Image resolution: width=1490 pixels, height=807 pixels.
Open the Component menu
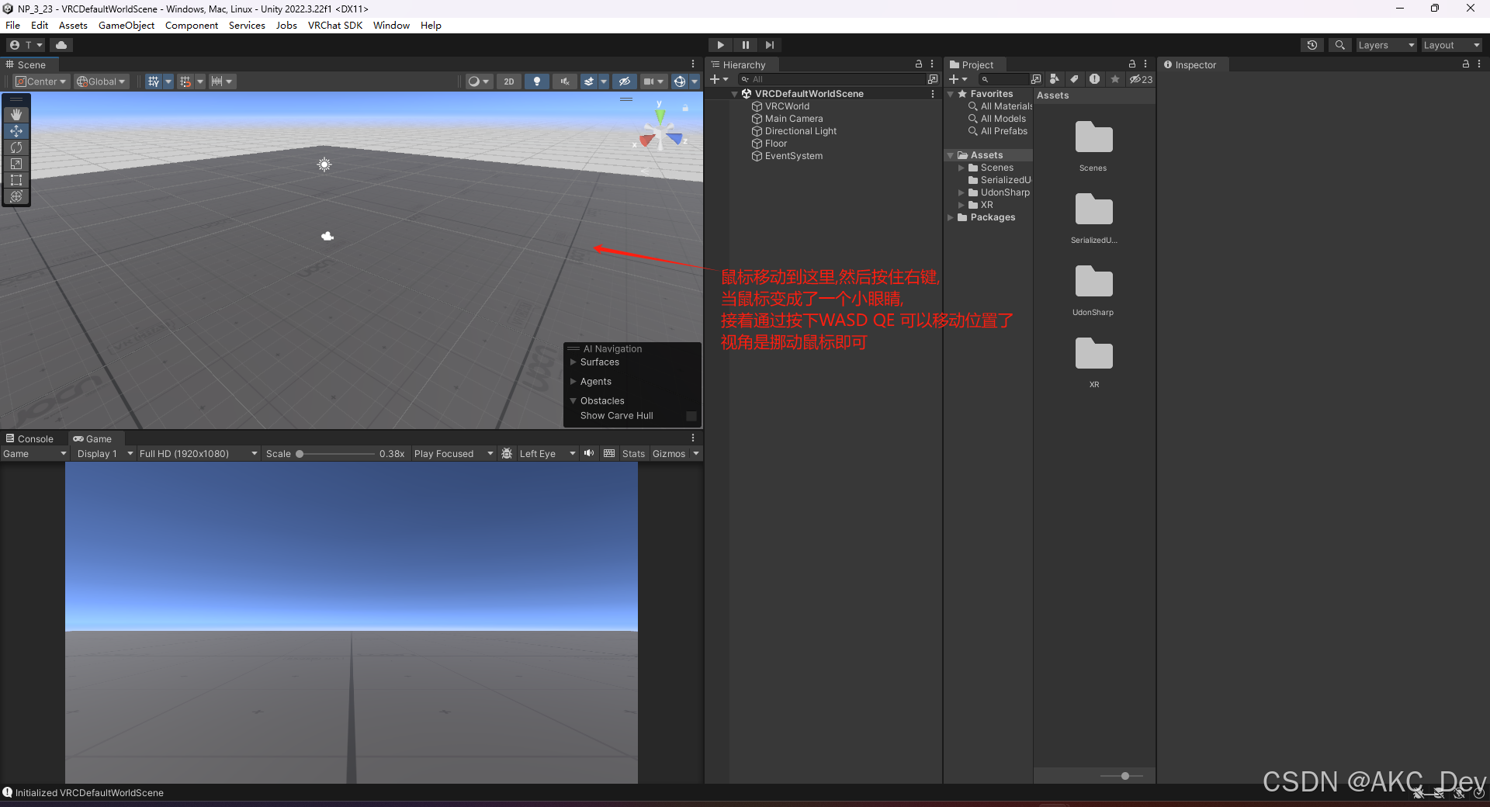192,26
